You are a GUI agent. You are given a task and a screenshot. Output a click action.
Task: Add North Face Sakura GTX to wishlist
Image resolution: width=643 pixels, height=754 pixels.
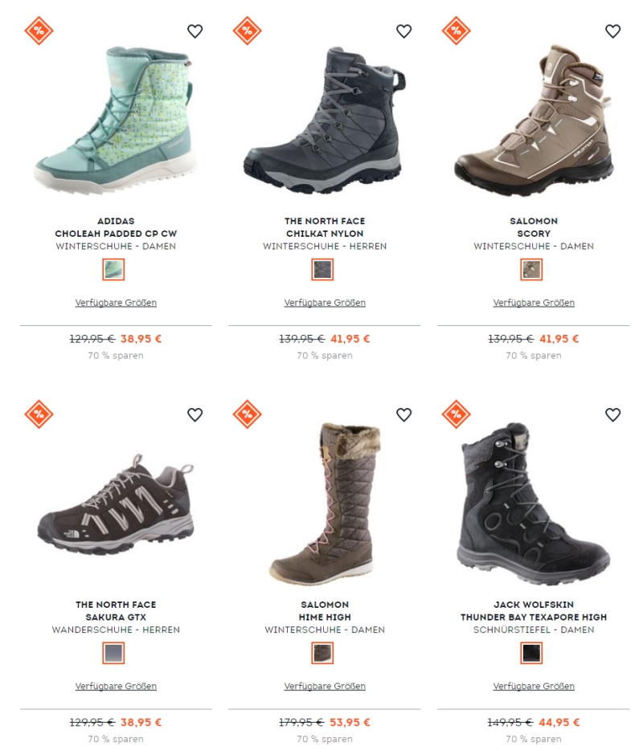pyautogui.click(x=195, y=414)
